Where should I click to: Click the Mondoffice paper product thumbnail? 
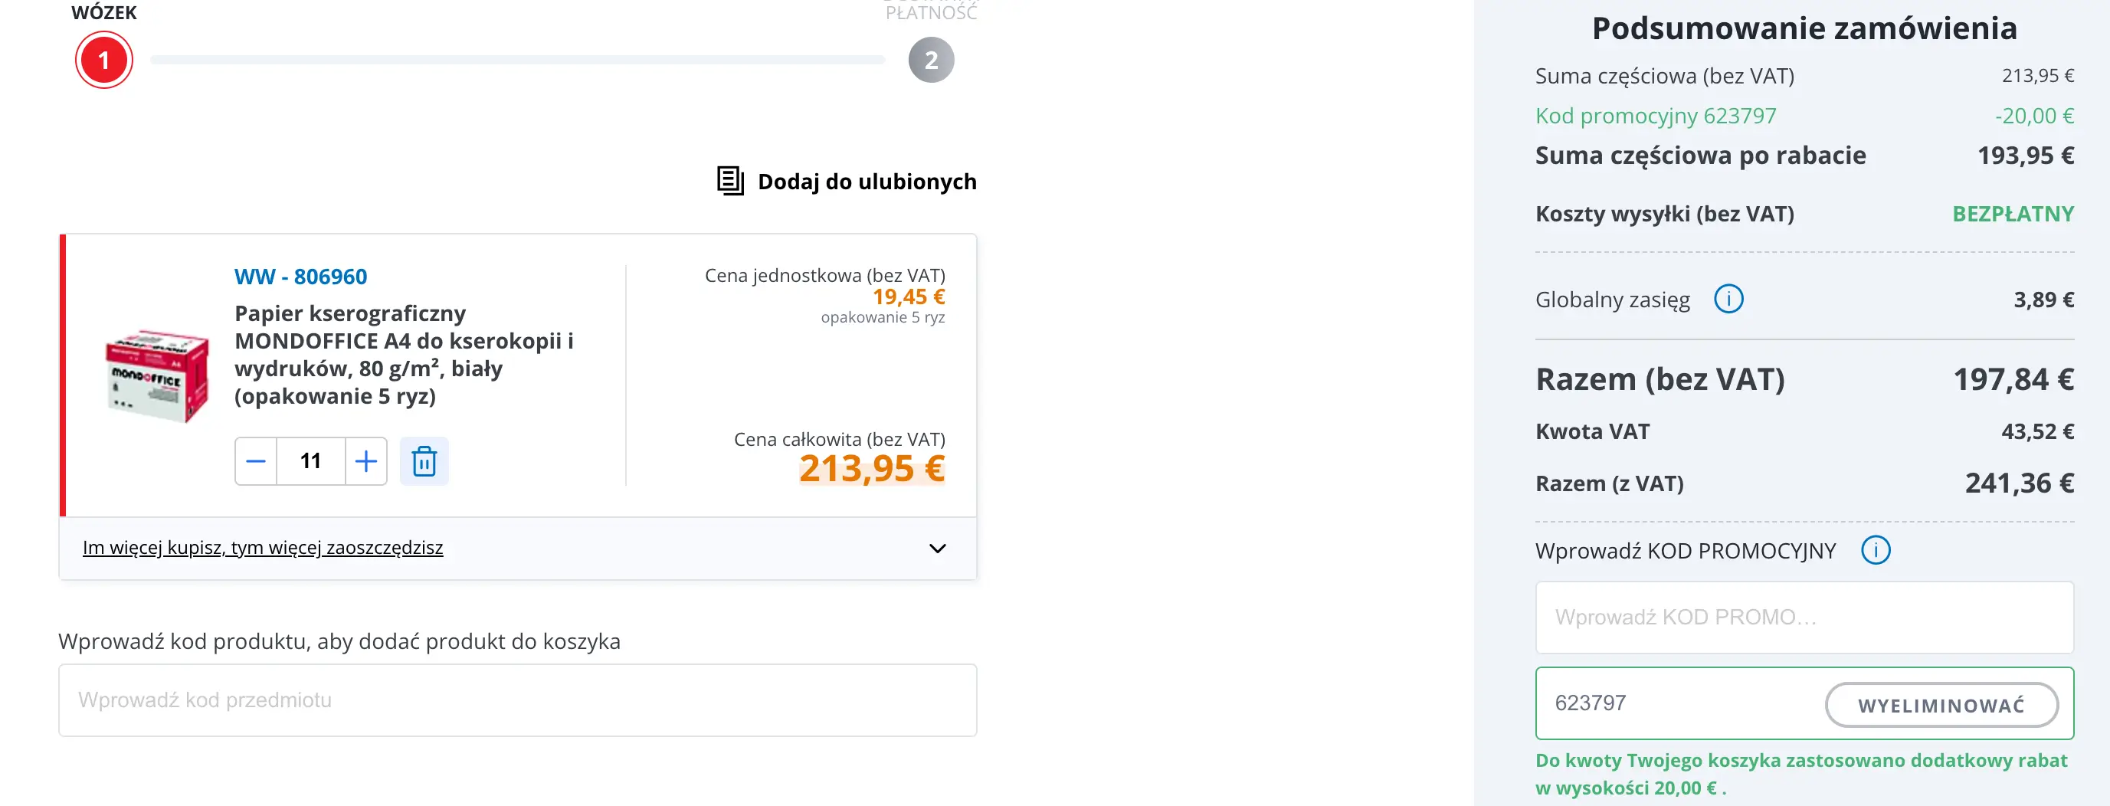(157, 376)
